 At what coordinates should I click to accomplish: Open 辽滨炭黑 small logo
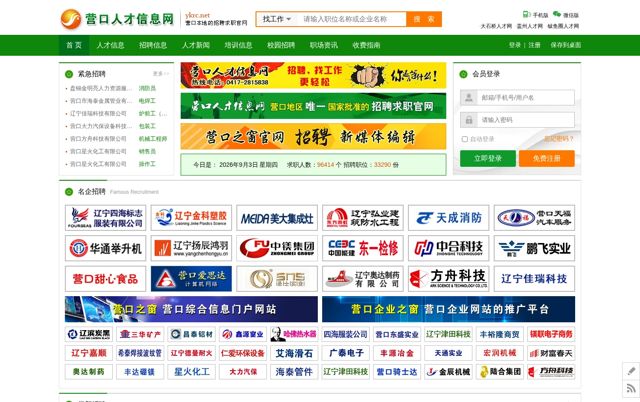(89, 334)
